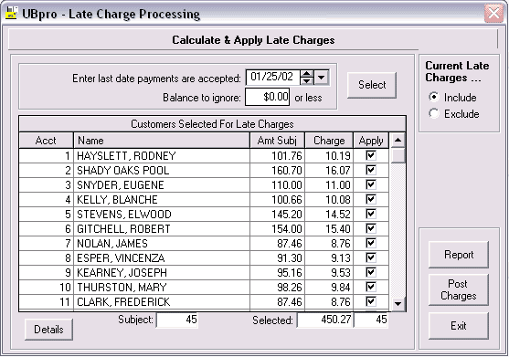Click the Selected count 45 field
The height and width of the screenshot is (357, 509).
371,320
